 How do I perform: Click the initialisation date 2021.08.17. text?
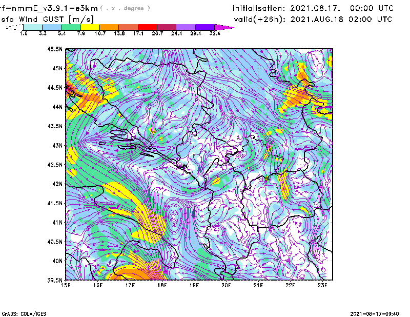(x=315, y=8)
